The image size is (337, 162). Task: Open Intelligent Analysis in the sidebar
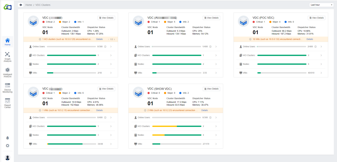8,72
